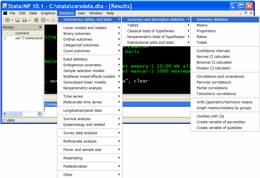Click the Log book toolbar icon
Image resolution: width=260 pixels, height=178 pixels.
[36, 20]
